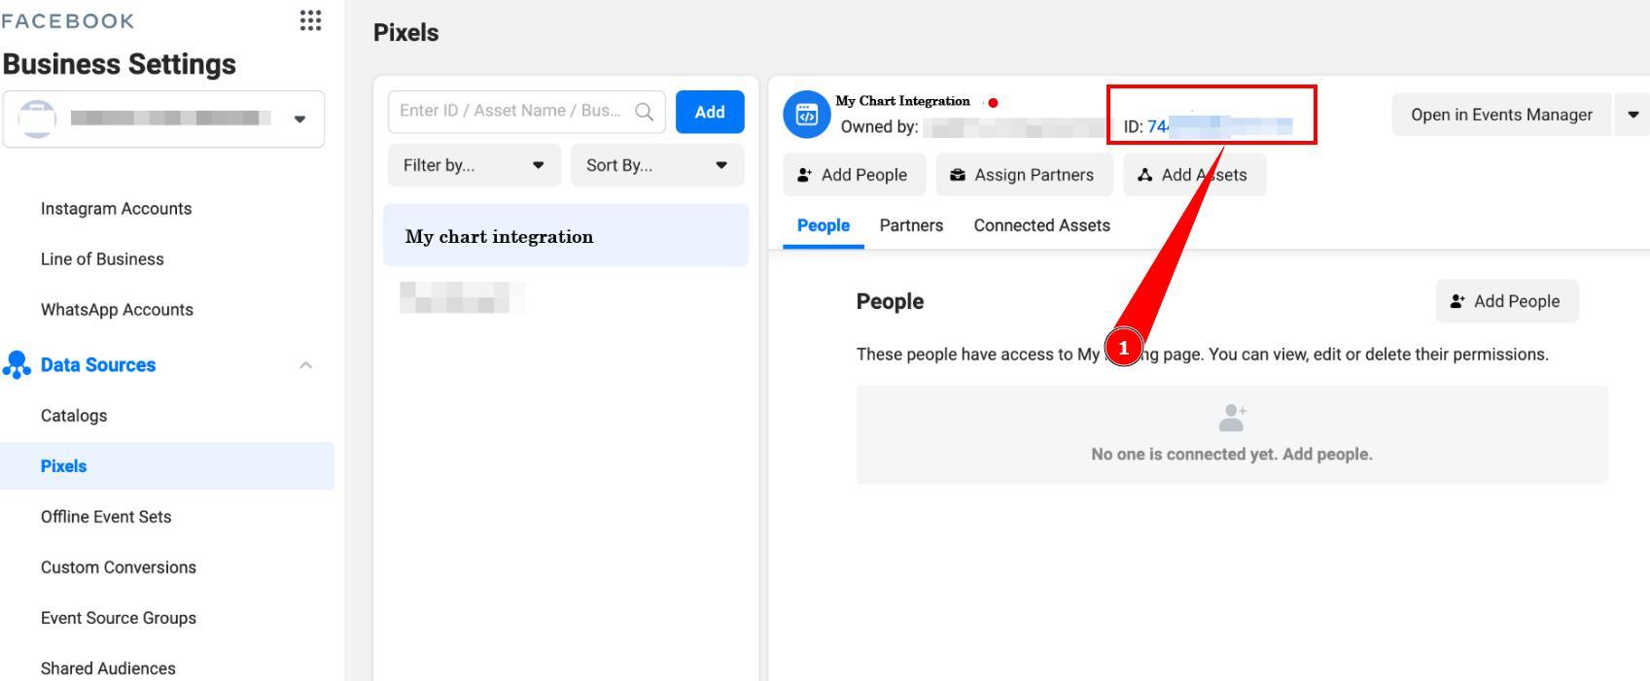Viewport: 1650px width, 681px height.
Task: Switch to the Connected Assets tab
Action: click(x=1041, y=225)
